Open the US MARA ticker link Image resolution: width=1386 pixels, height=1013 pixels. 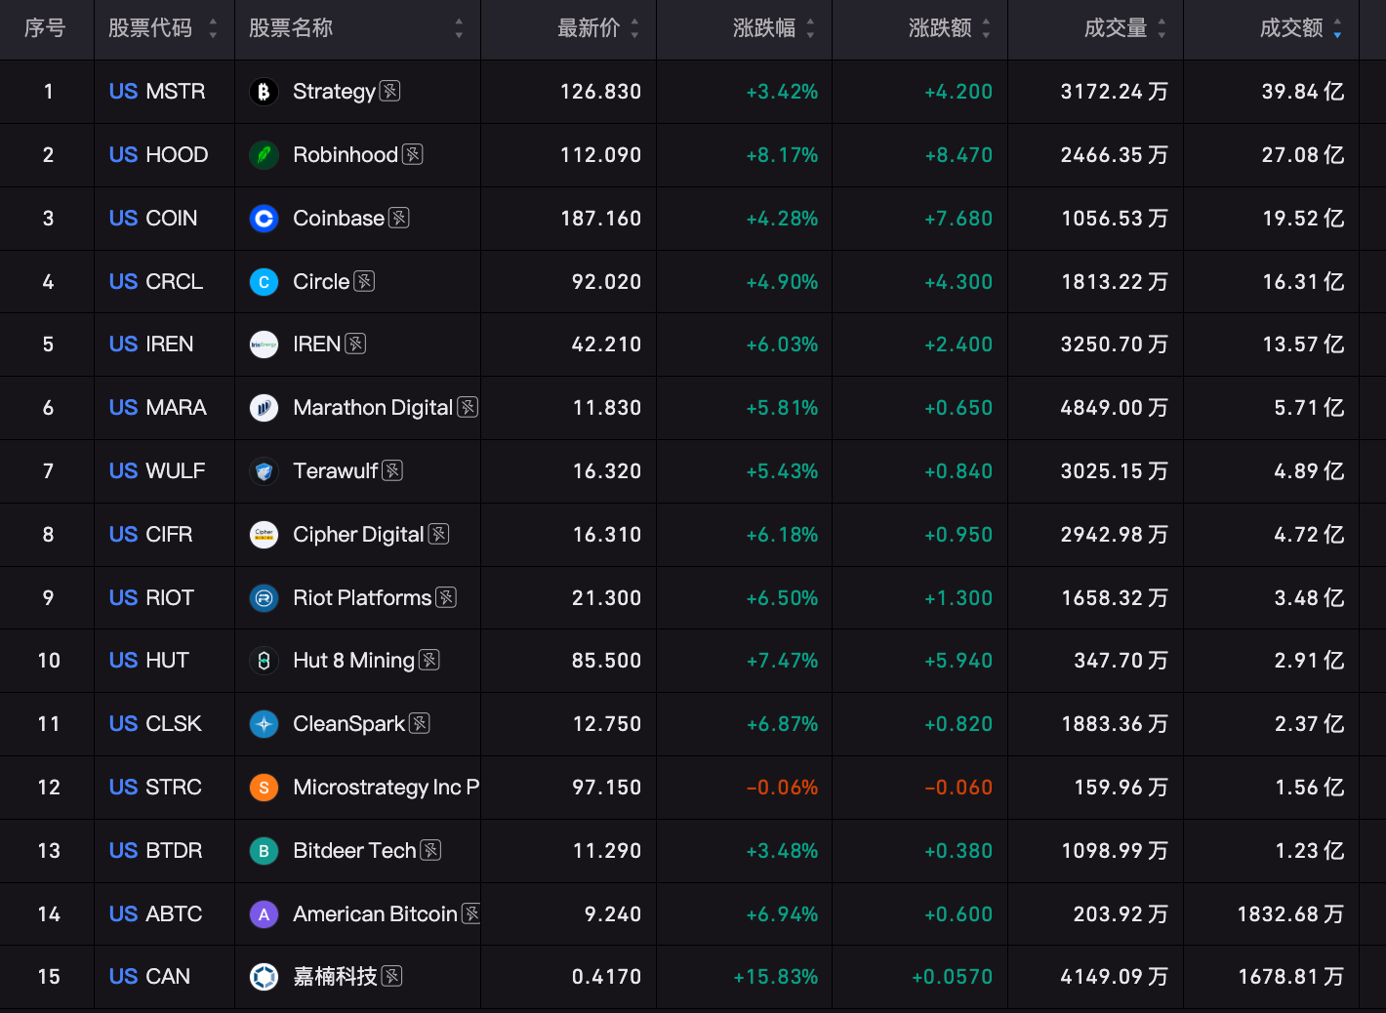(158, 408)
